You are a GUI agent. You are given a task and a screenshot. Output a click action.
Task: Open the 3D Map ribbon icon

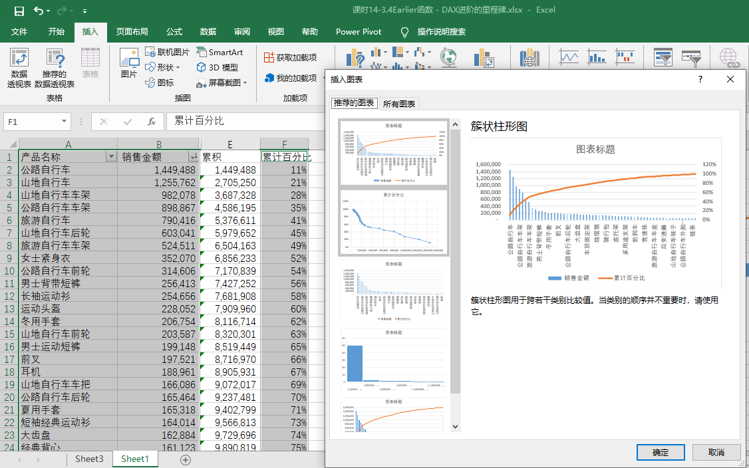[529, 58]
